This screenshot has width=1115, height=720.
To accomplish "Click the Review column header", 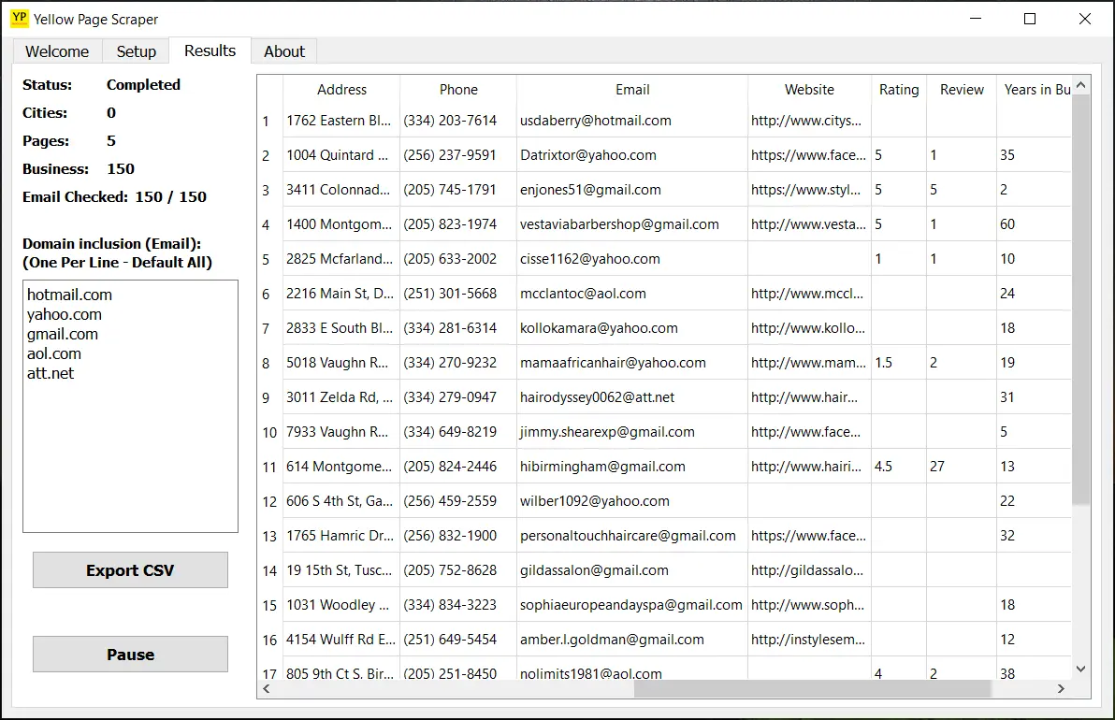I will point(962,90).
